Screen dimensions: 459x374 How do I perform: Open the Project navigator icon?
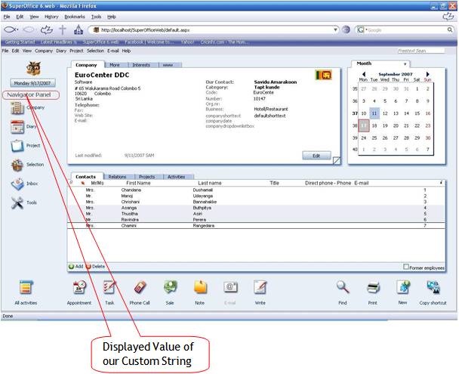click(18, 146)
